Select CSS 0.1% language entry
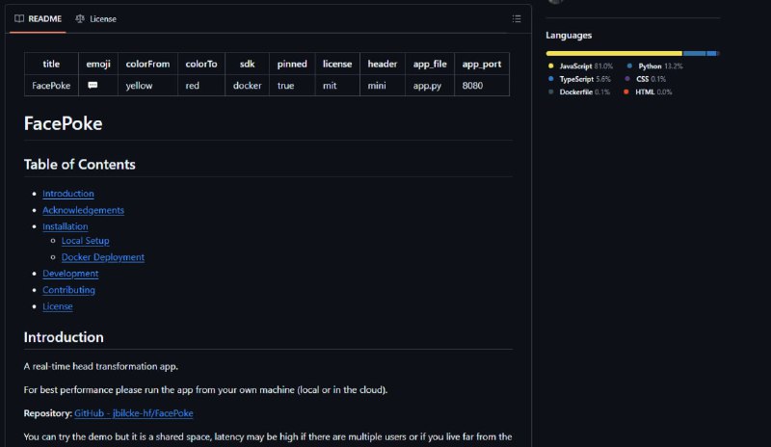 point(645,79)
